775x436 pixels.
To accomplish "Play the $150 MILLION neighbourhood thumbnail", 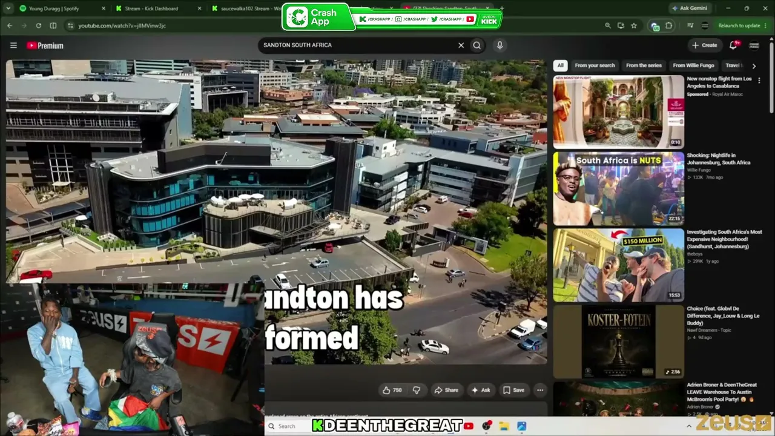I will pos(618,265).
